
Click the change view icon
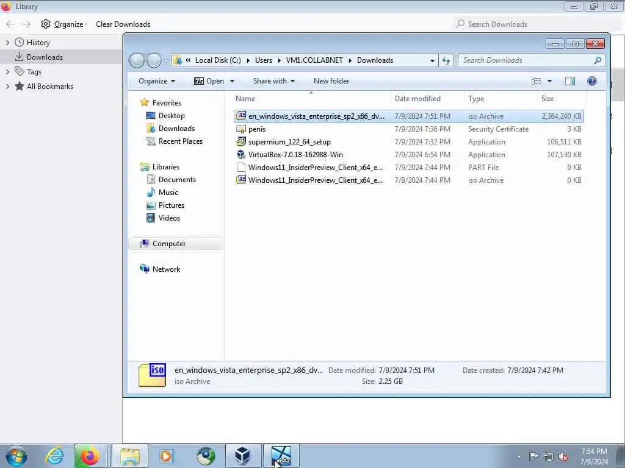click(x=536, y=81)
